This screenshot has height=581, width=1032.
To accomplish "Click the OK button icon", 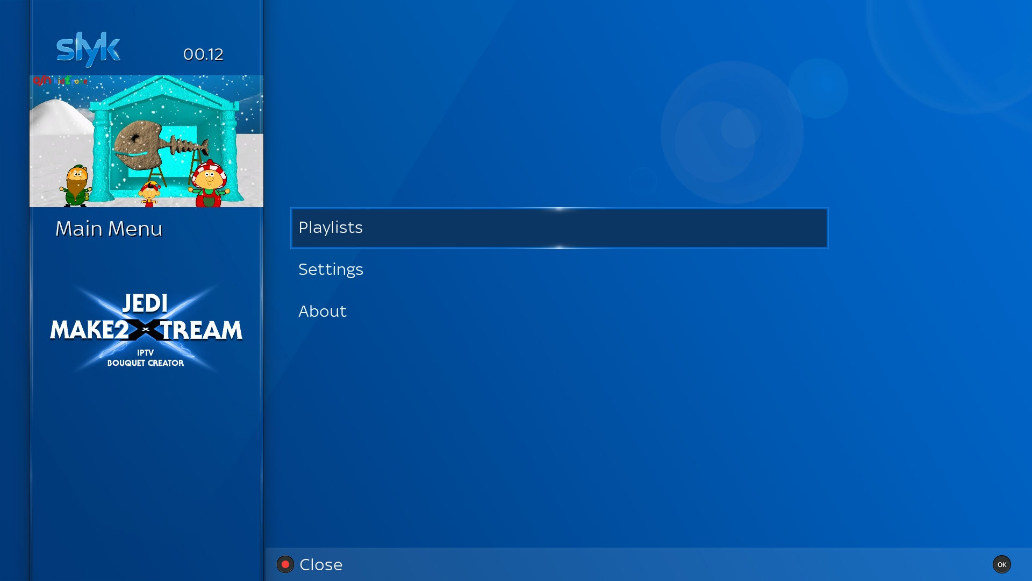I will pos(1002,564).
